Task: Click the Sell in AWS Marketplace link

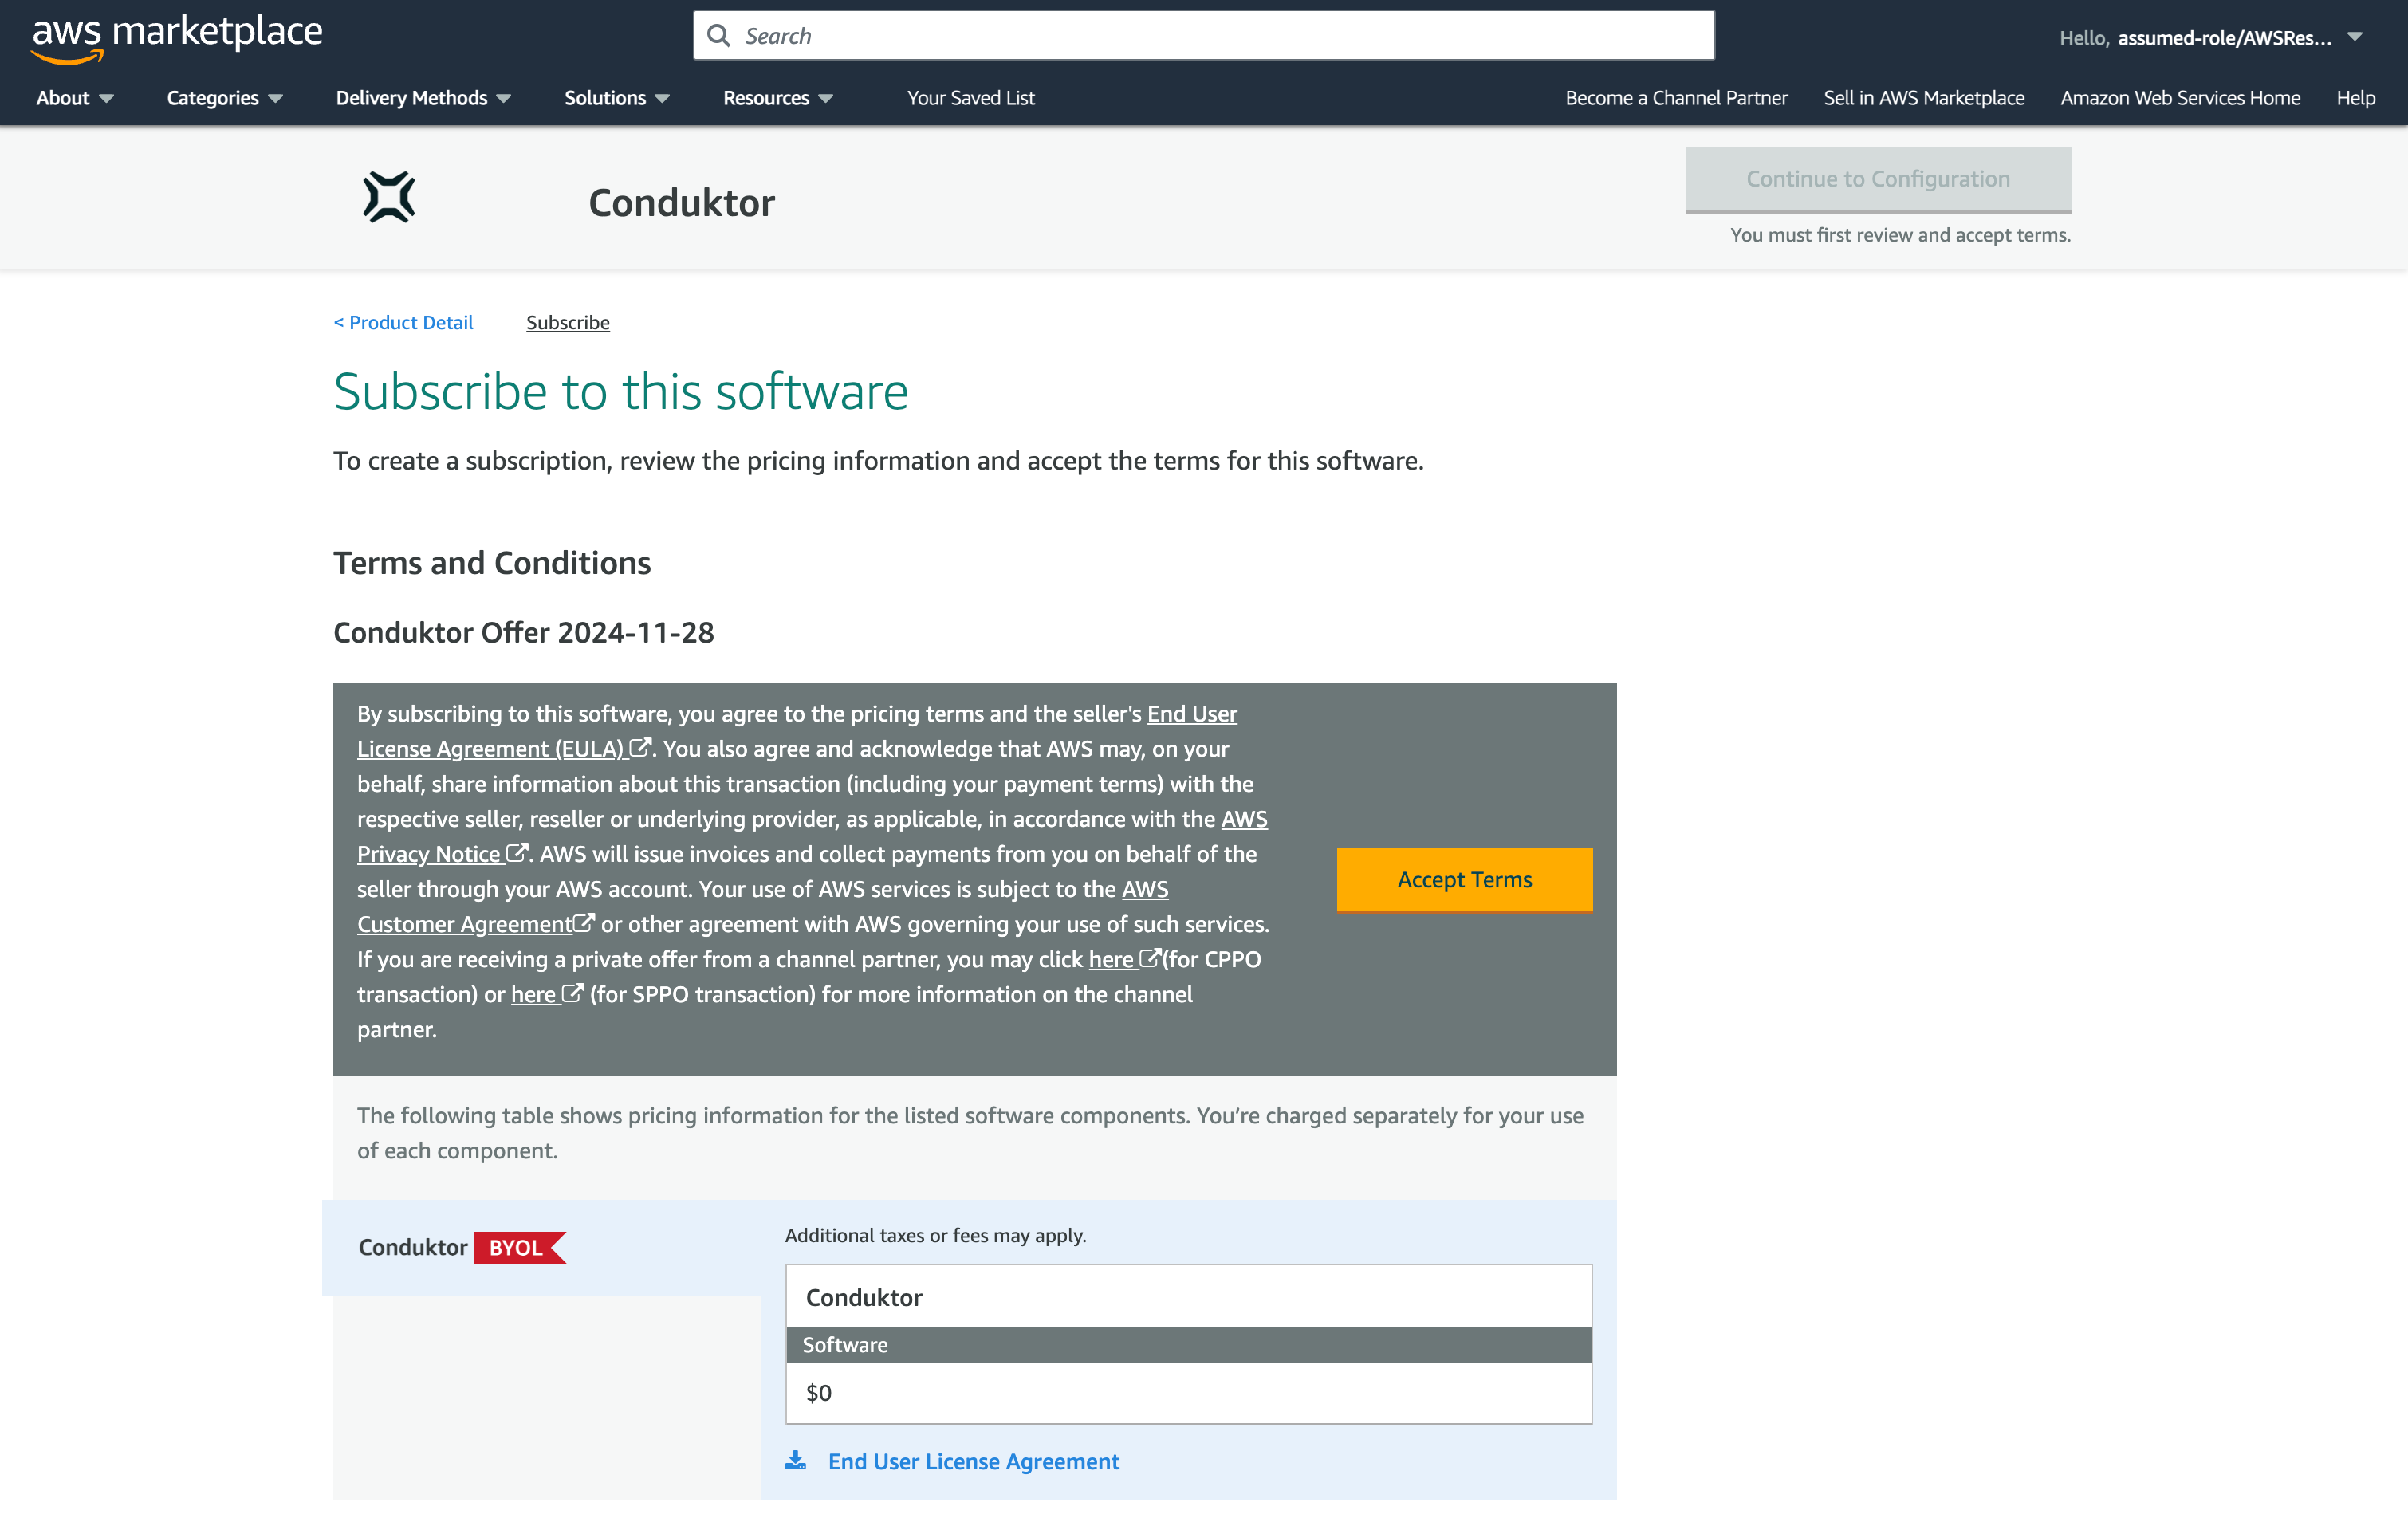Action: 1923,98
